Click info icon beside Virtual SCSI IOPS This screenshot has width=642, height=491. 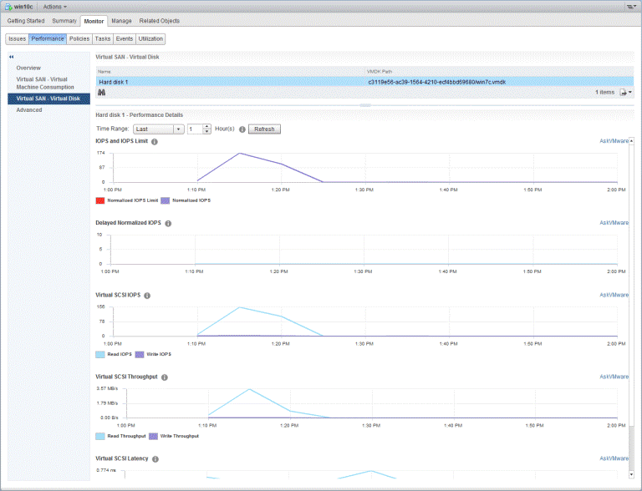147,296
